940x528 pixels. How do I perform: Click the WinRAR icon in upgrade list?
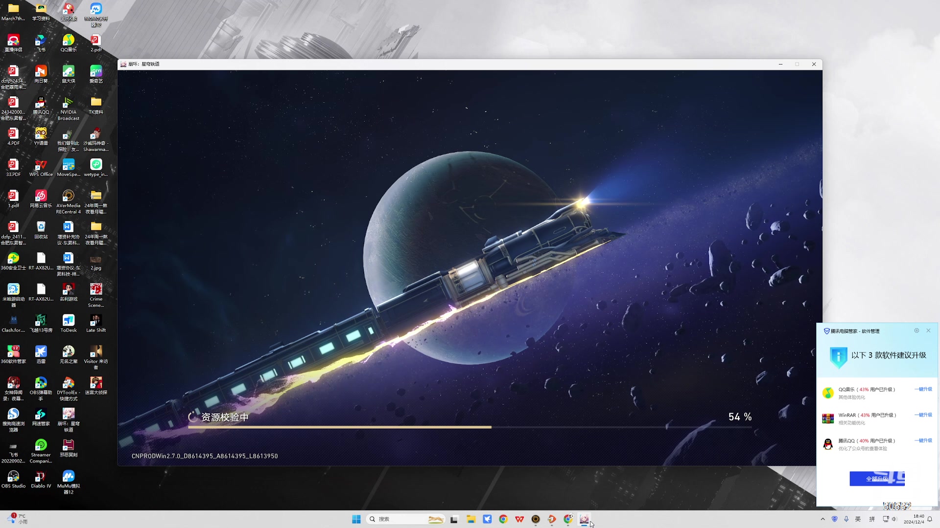click(828, 418)
